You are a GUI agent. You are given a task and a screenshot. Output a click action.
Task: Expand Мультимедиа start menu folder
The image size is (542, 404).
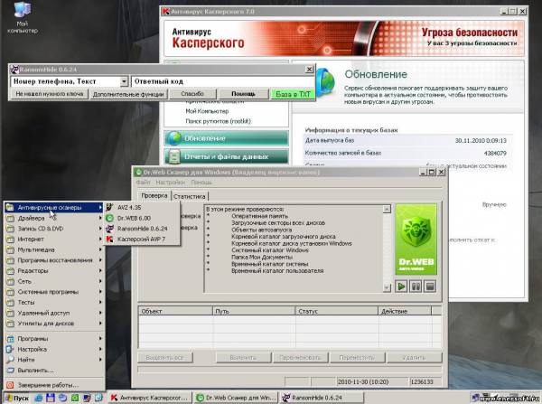click(54, 249)
